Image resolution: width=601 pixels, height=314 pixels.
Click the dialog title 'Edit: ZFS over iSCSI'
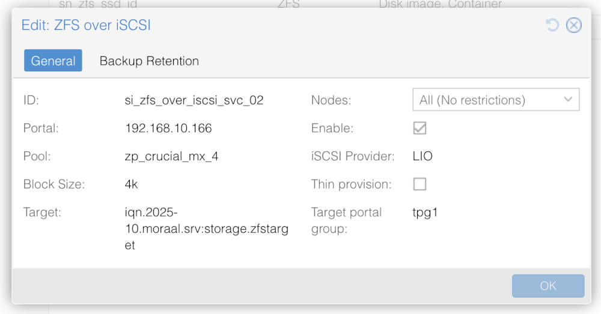pos(86,25)
